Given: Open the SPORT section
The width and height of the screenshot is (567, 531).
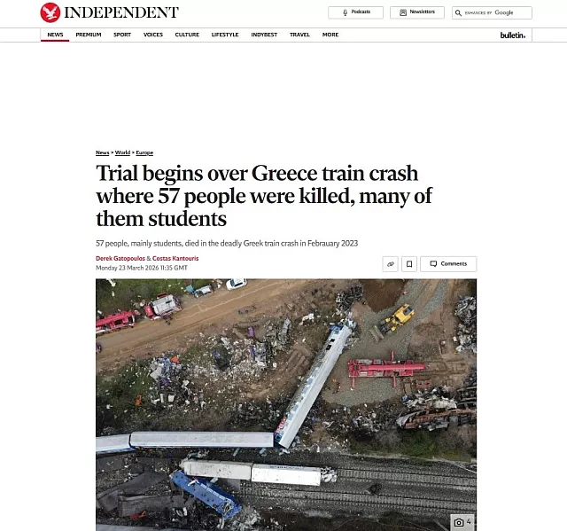Looking at the screenshot, I should click(122, 35).
